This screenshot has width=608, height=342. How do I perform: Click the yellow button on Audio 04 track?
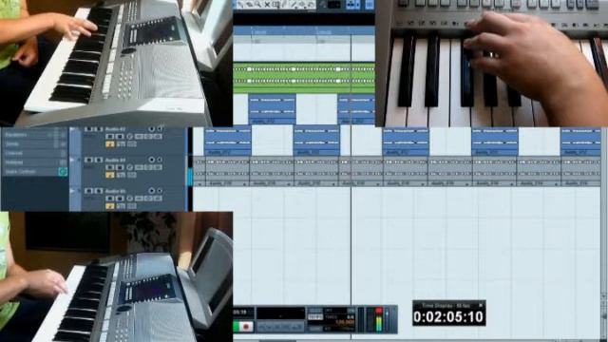pos(110,175)
